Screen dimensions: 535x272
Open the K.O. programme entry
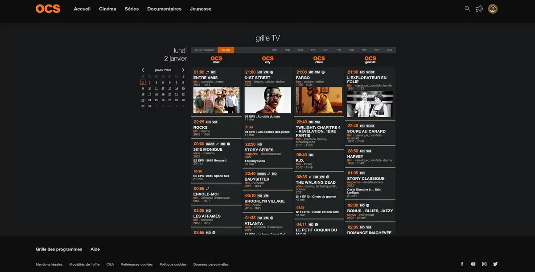(319, 161)
